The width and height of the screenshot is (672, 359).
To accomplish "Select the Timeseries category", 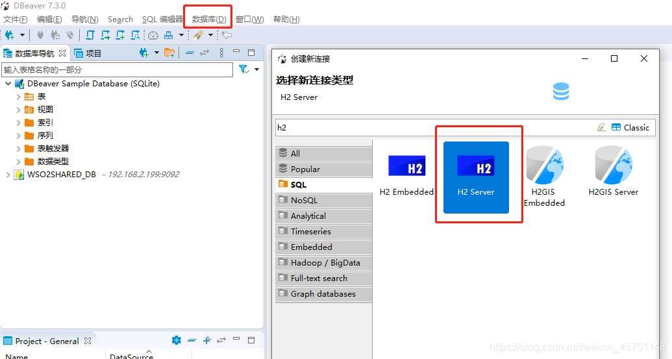I will pyautogui.click(x=323, y=231).
